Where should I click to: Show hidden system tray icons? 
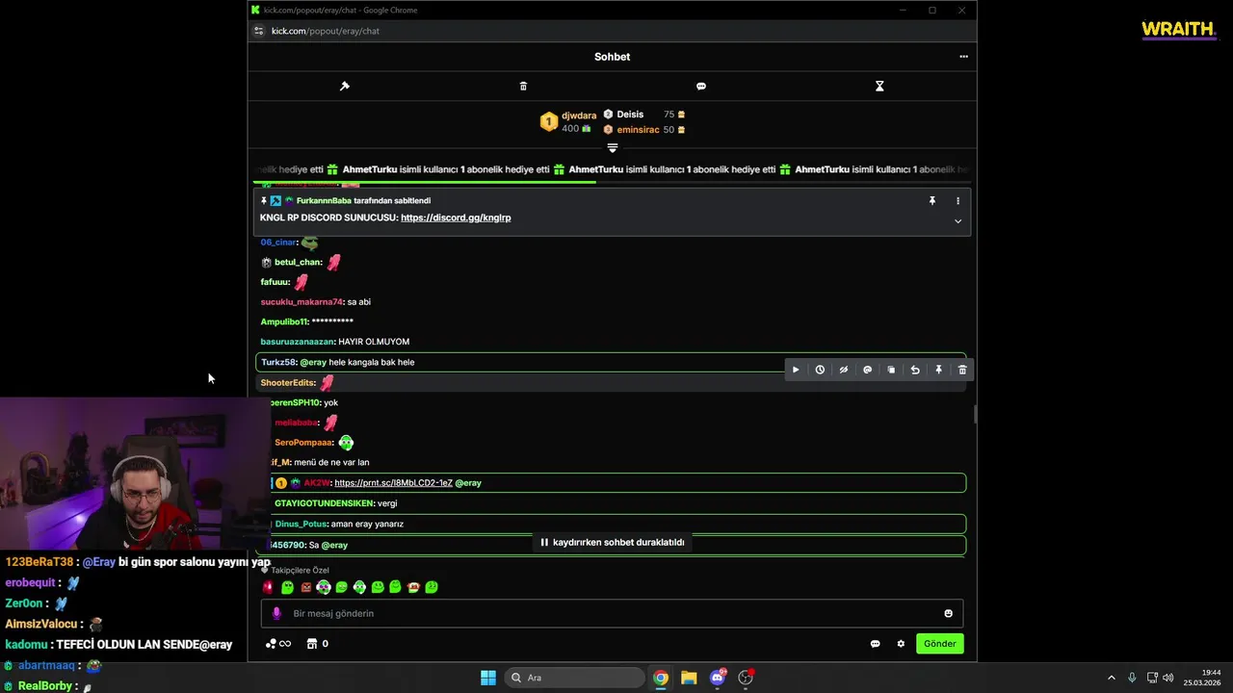tap(1111, 678)
